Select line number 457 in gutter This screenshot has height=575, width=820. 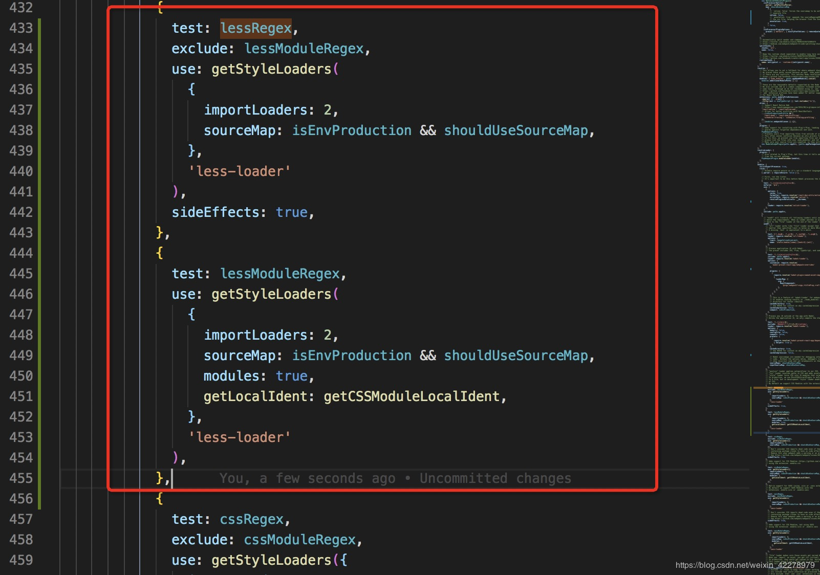click(x=21, y=519)
